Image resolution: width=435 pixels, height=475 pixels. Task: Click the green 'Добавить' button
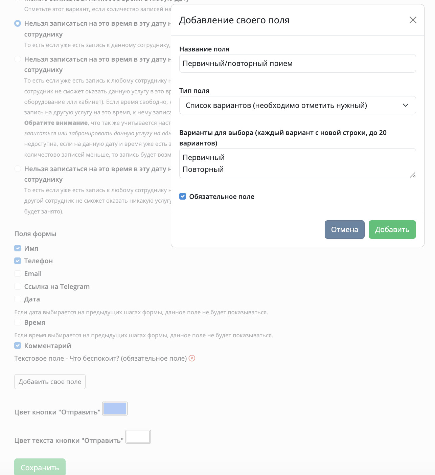point(392,229)
